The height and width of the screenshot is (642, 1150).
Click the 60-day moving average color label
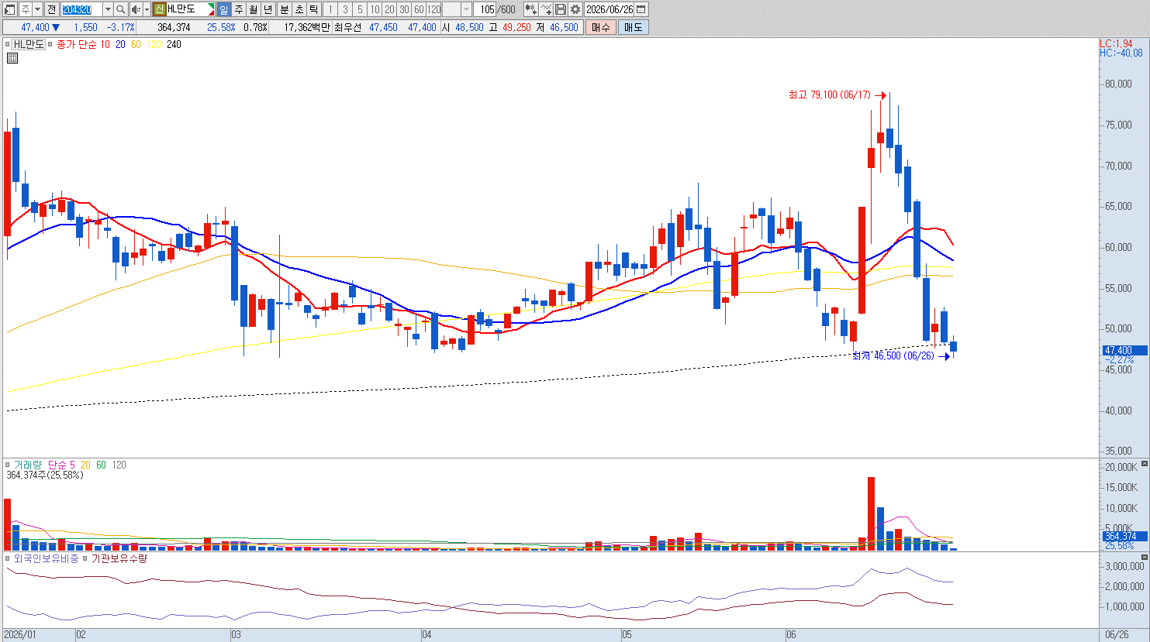136,45
